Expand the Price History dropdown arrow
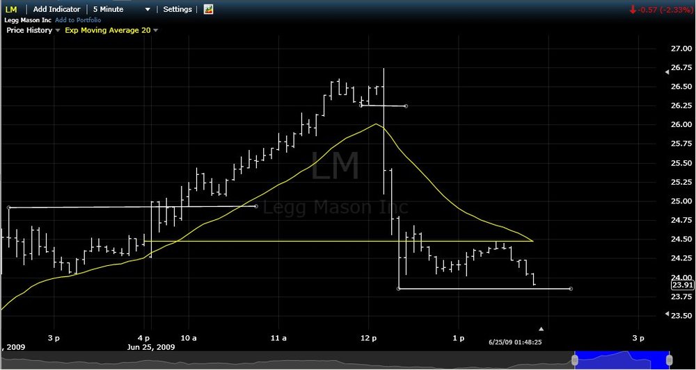 [57, 31]
